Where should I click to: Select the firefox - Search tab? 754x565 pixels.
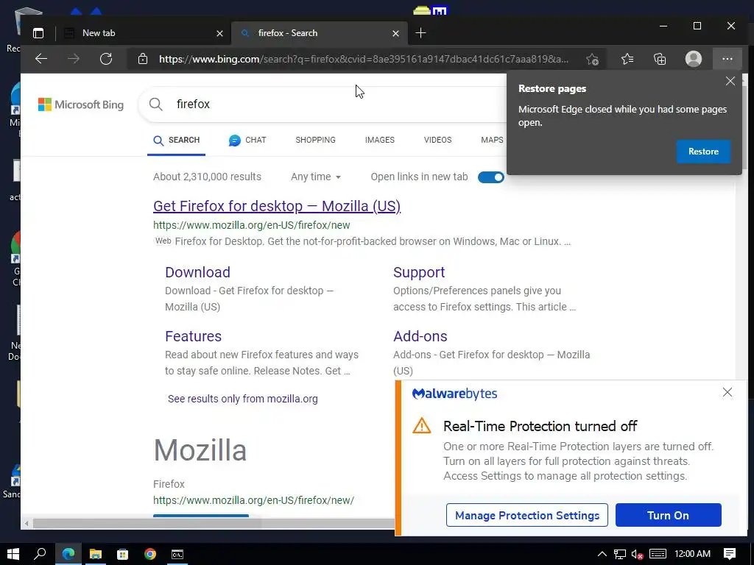(319, 33)
